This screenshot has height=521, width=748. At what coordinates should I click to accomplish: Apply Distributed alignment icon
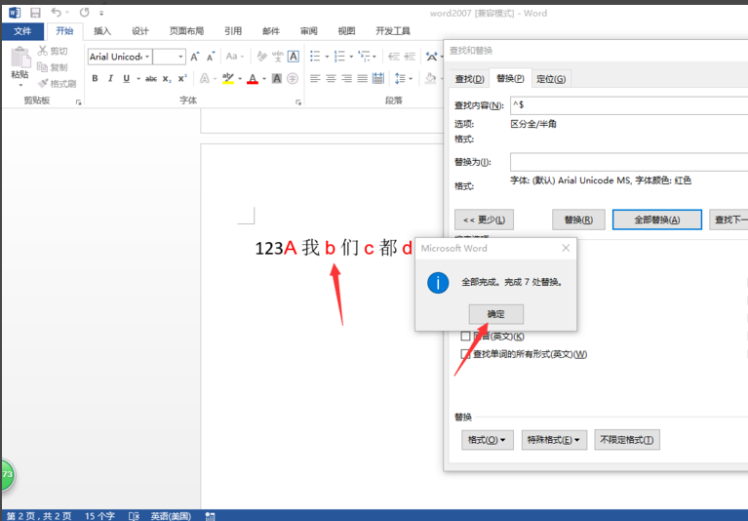tap(378, 78)
